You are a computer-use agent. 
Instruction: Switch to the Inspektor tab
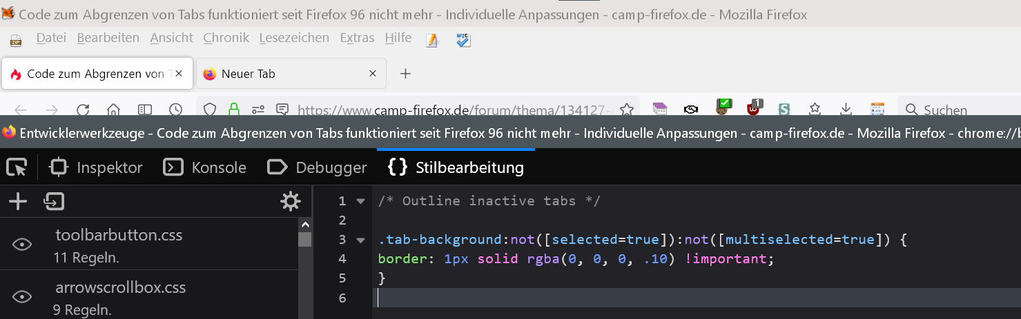tap(96, 167)
